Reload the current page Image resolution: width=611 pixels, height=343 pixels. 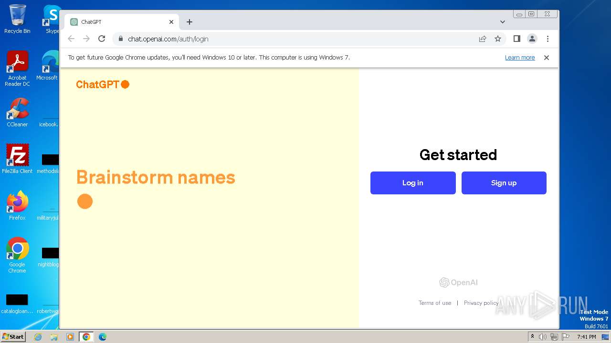[102, 39]
